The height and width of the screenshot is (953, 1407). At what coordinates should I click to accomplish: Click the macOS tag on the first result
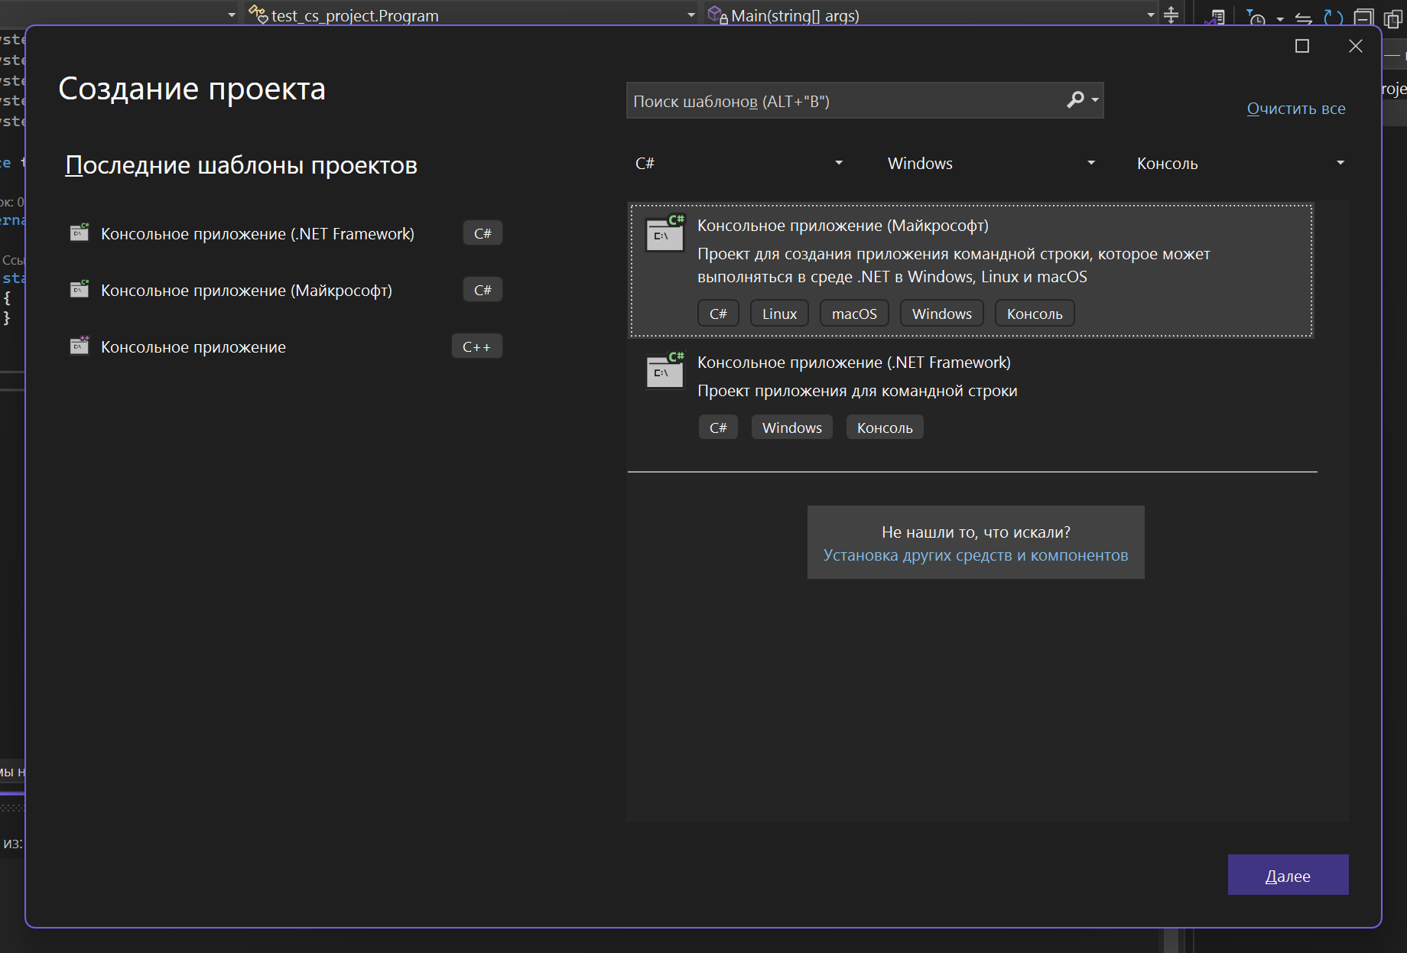854,314
